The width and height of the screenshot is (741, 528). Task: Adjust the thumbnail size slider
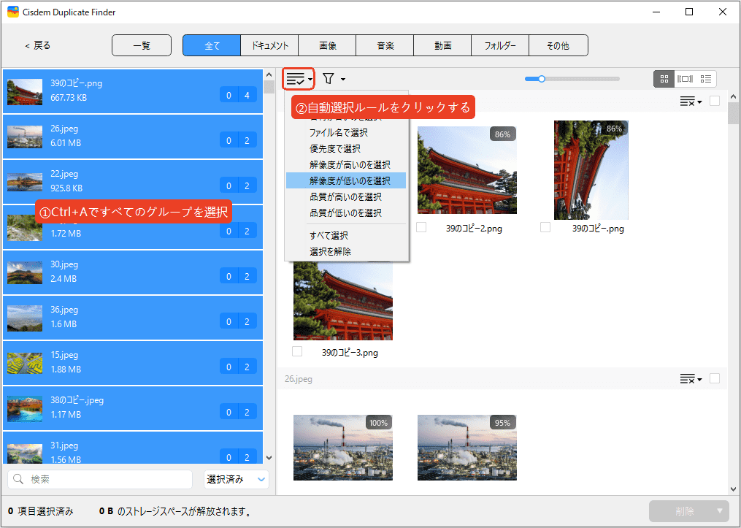point(542,79)
